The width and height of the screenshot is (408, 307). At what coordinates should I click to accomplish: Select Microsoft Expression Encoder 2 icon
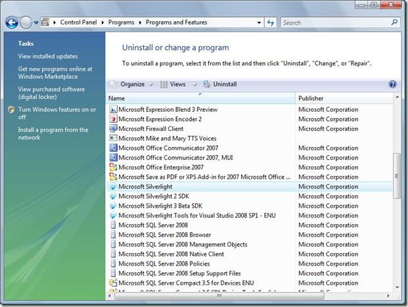click(113, 119)
